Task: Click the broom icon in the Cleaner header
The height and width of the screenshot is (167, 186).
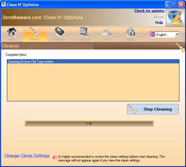Action: [180, 47]
